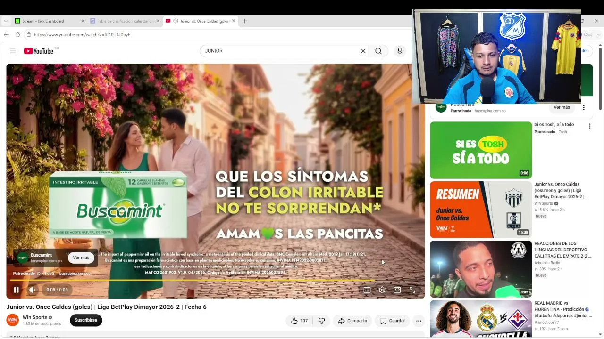This screenshot has width=604, height=339.
Task: Close the Stream – Kick Dashboard tab
Action: pos(83,21)
